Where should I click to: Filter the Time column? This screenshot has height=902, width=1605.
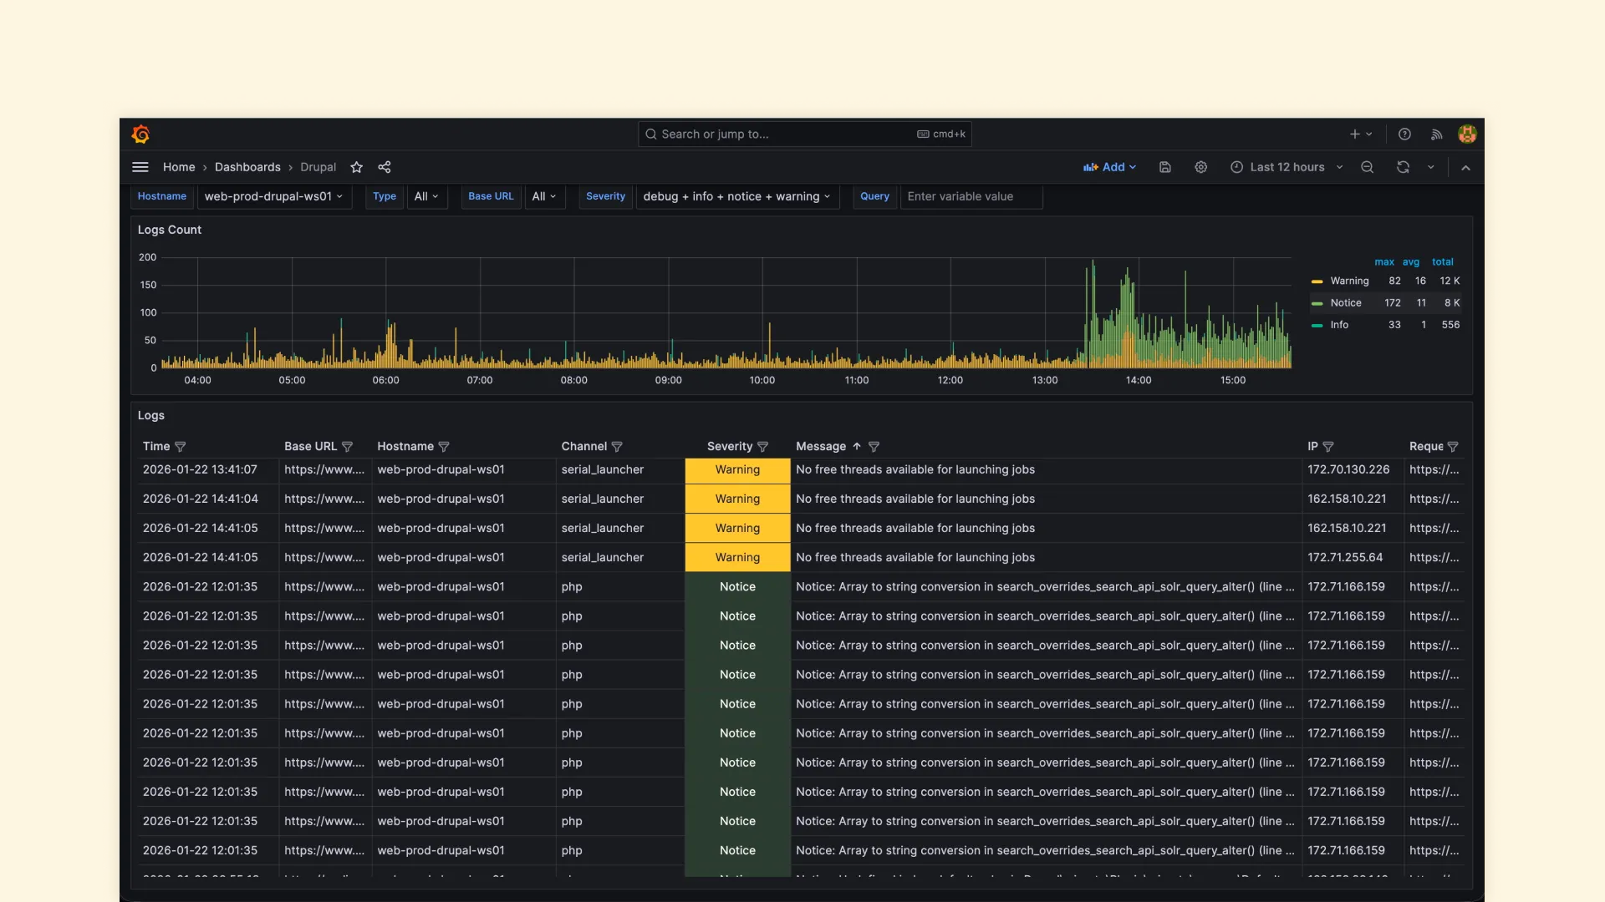[x=181, y=447]
